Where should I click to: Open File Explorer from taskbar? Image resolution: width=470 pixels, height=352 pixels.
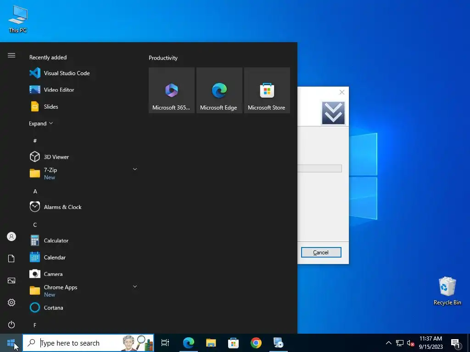tap(211, 343)
